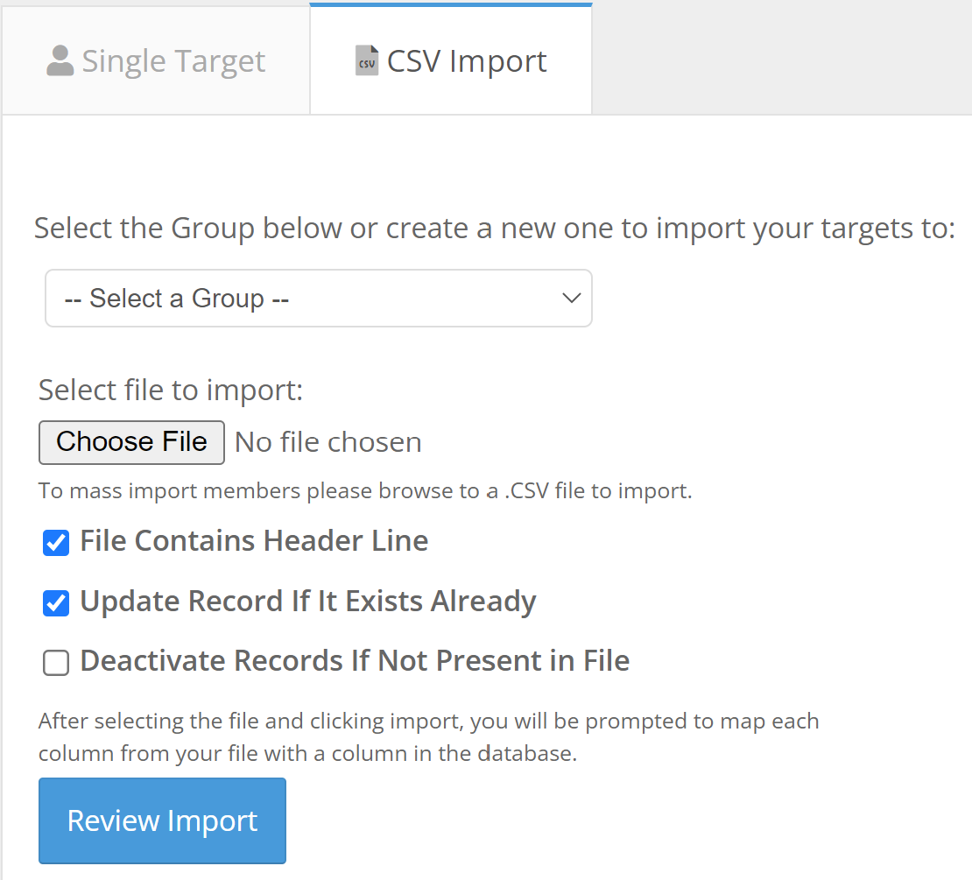This screenshot has height=880, width=972.
Task: Click the person icon on Single Target tab
Action: coord(60,61)
